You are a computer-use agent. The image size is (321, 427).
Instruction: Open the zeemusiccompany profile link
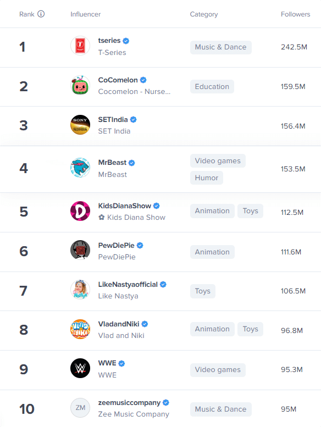[x=129, y=402]
